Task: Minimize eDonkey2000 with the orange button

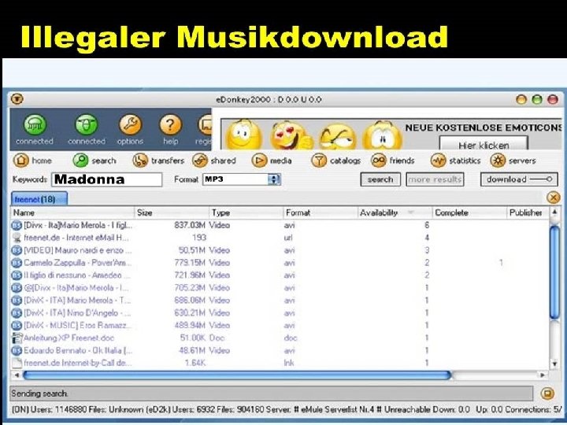Action: (521, 99)
